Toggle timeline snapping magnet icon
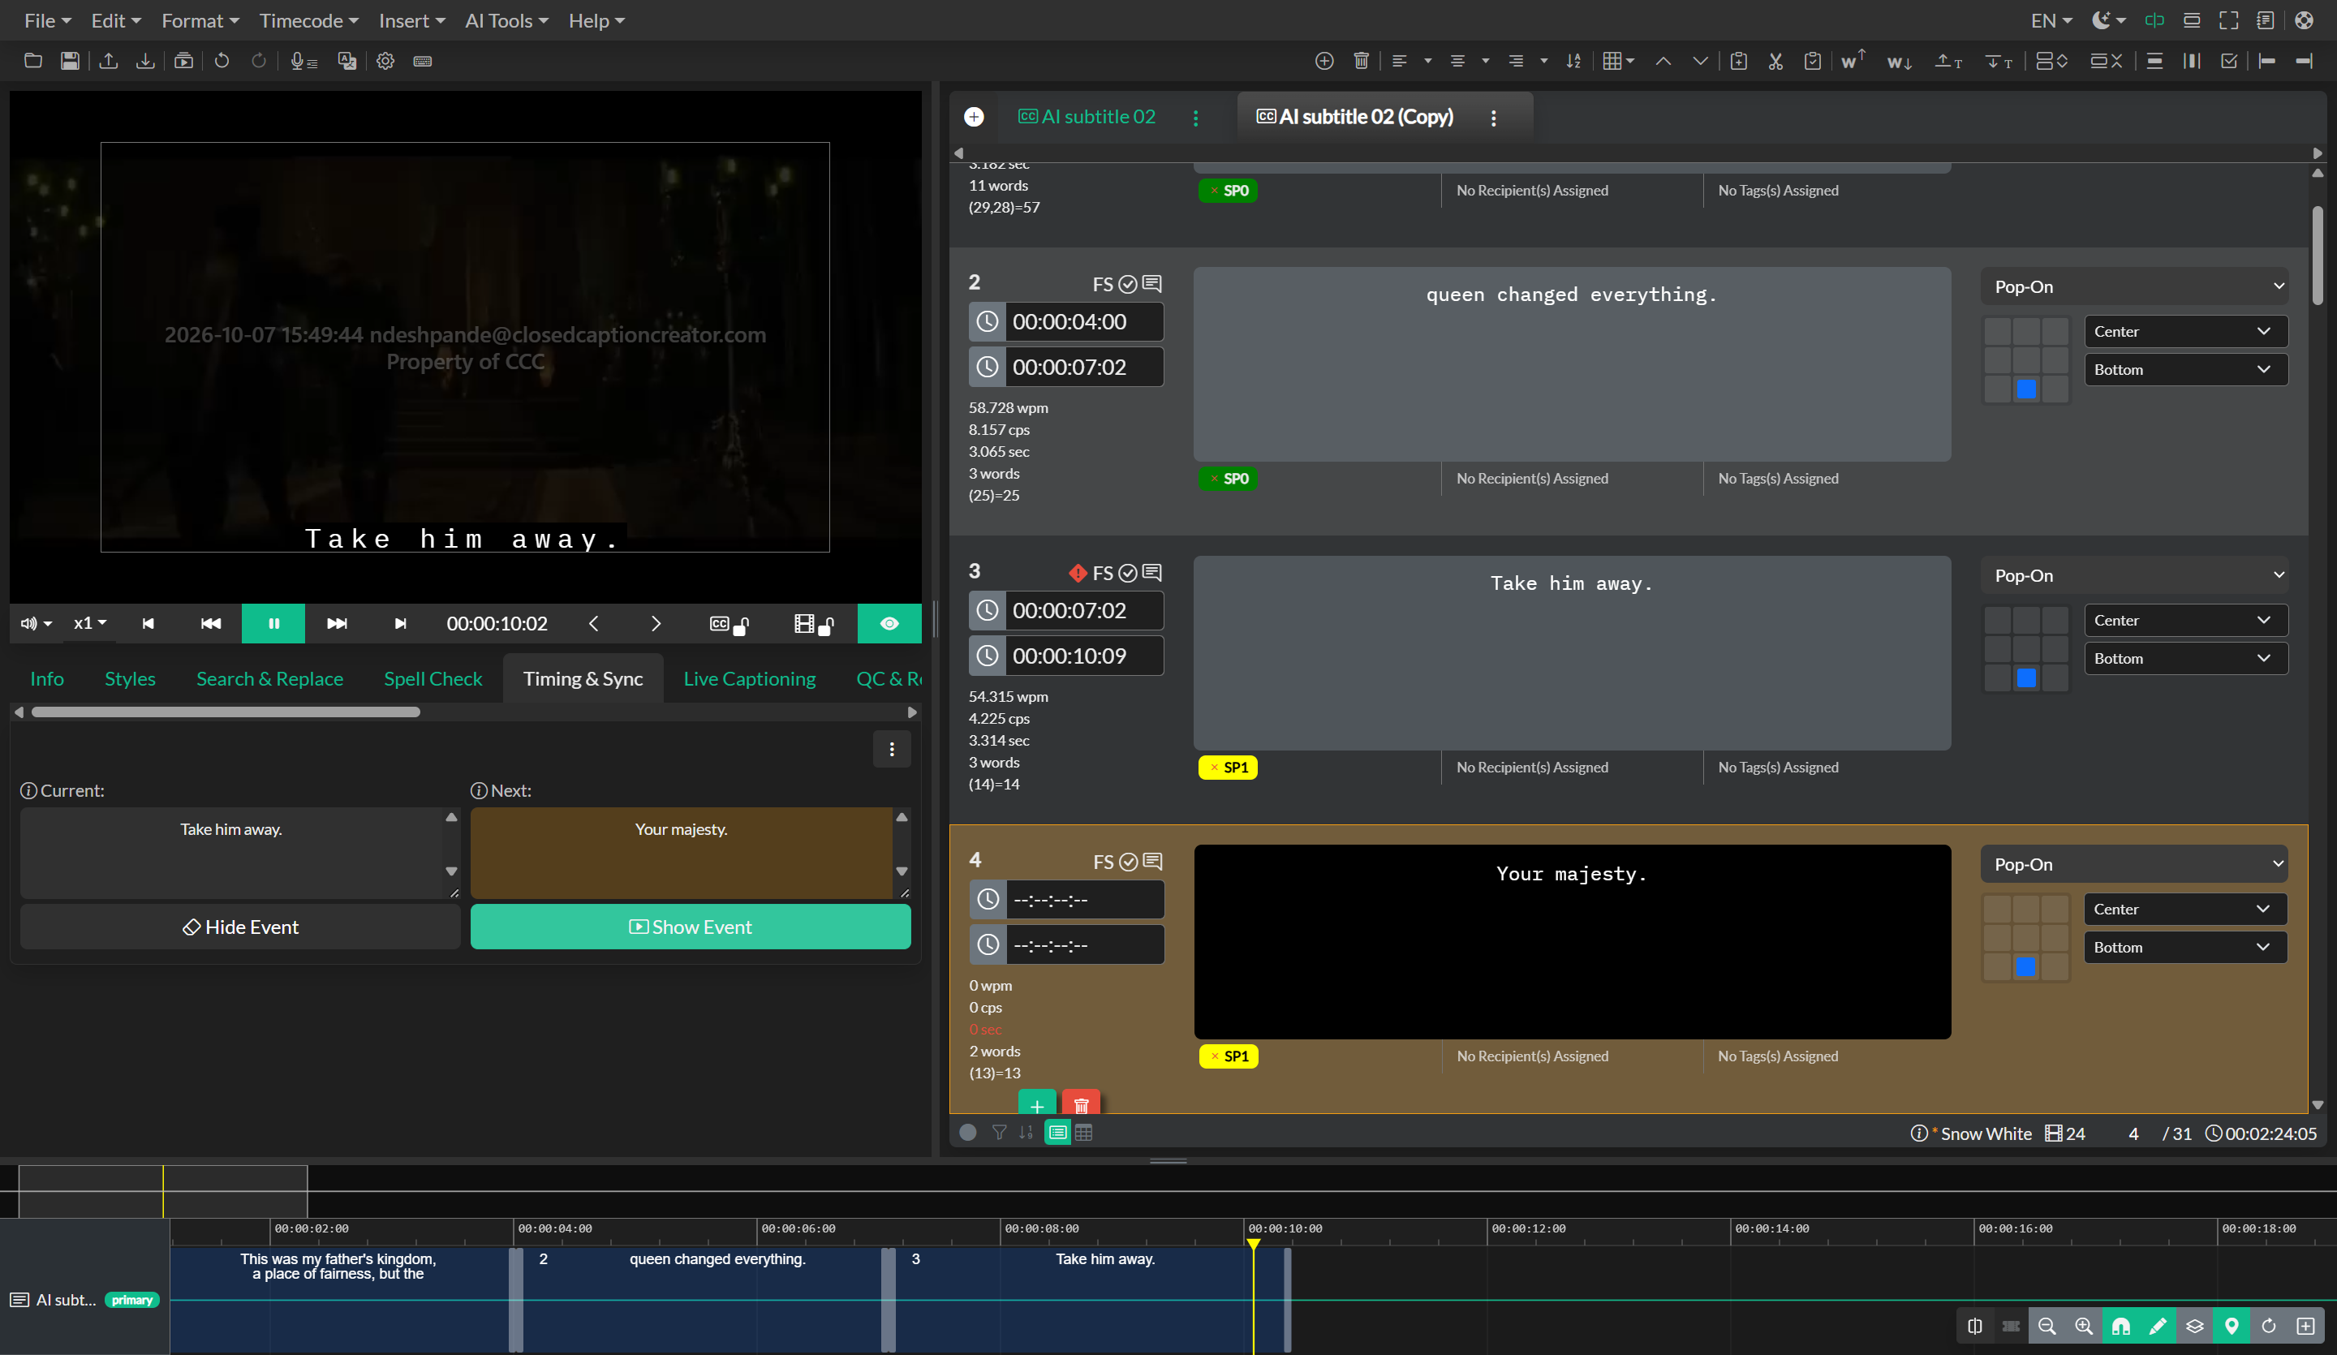The image size is (2337, 1355). coord(2121,1327)
